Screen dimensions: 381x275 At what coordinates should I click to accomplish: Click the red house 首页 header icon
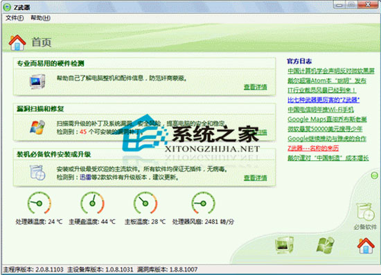point(17,42)
